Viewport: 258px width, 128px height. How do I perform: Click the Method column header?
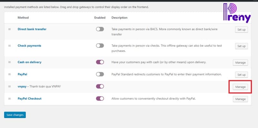click(23, 18)
